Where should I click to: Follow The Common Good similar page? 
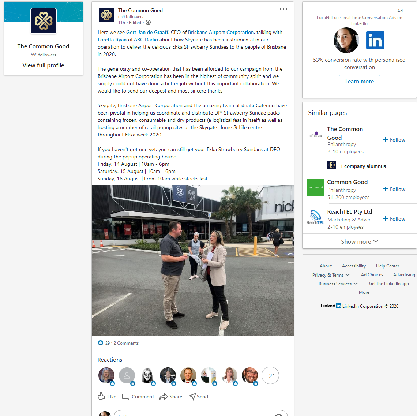click(x=394, y=140)
